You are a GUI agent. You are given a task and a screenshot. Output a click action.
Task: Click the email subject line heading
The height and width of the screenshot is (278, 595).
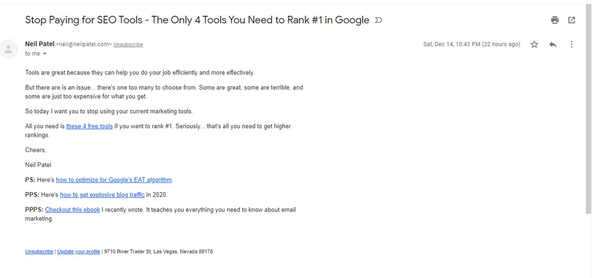coord(197,20)
